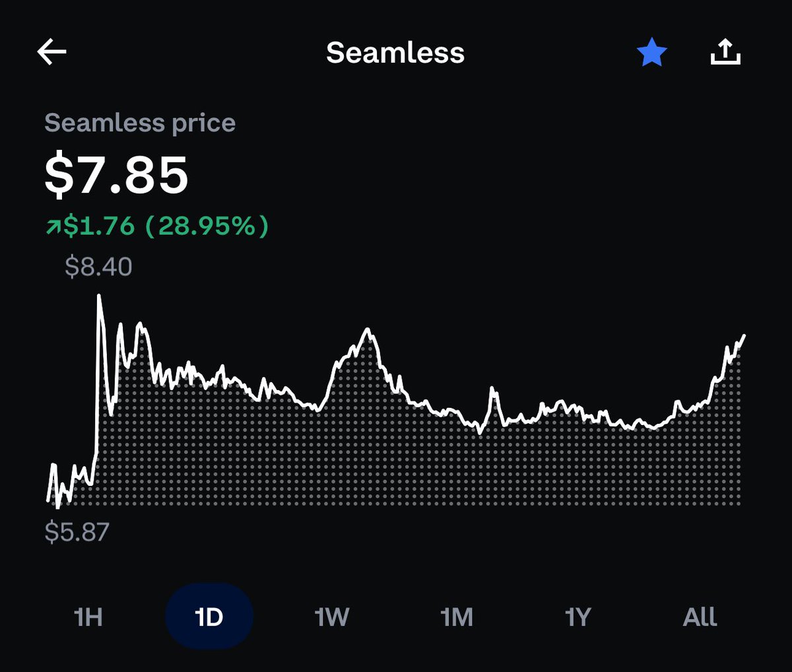The width and height of the screenshot is (792, 672).
Task: Select the 1D time range
Action: point(209,617)
